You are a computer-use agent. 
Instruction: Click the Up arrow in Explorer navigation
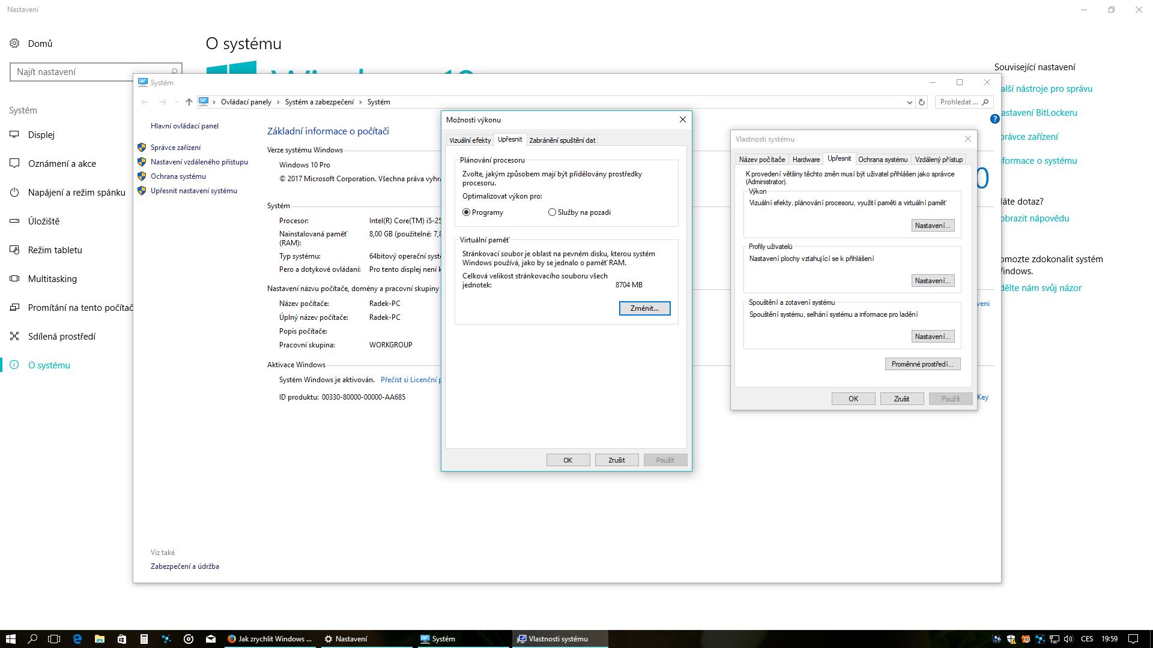pos(189,102)
